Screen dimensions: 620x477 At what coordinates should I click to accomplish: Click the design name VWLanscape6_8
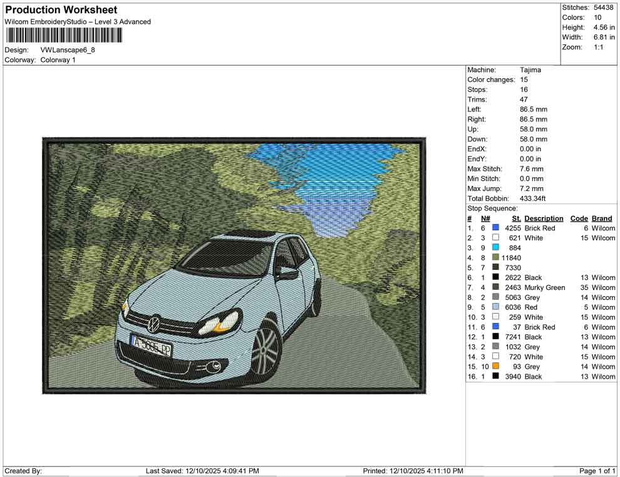(69, 51)
